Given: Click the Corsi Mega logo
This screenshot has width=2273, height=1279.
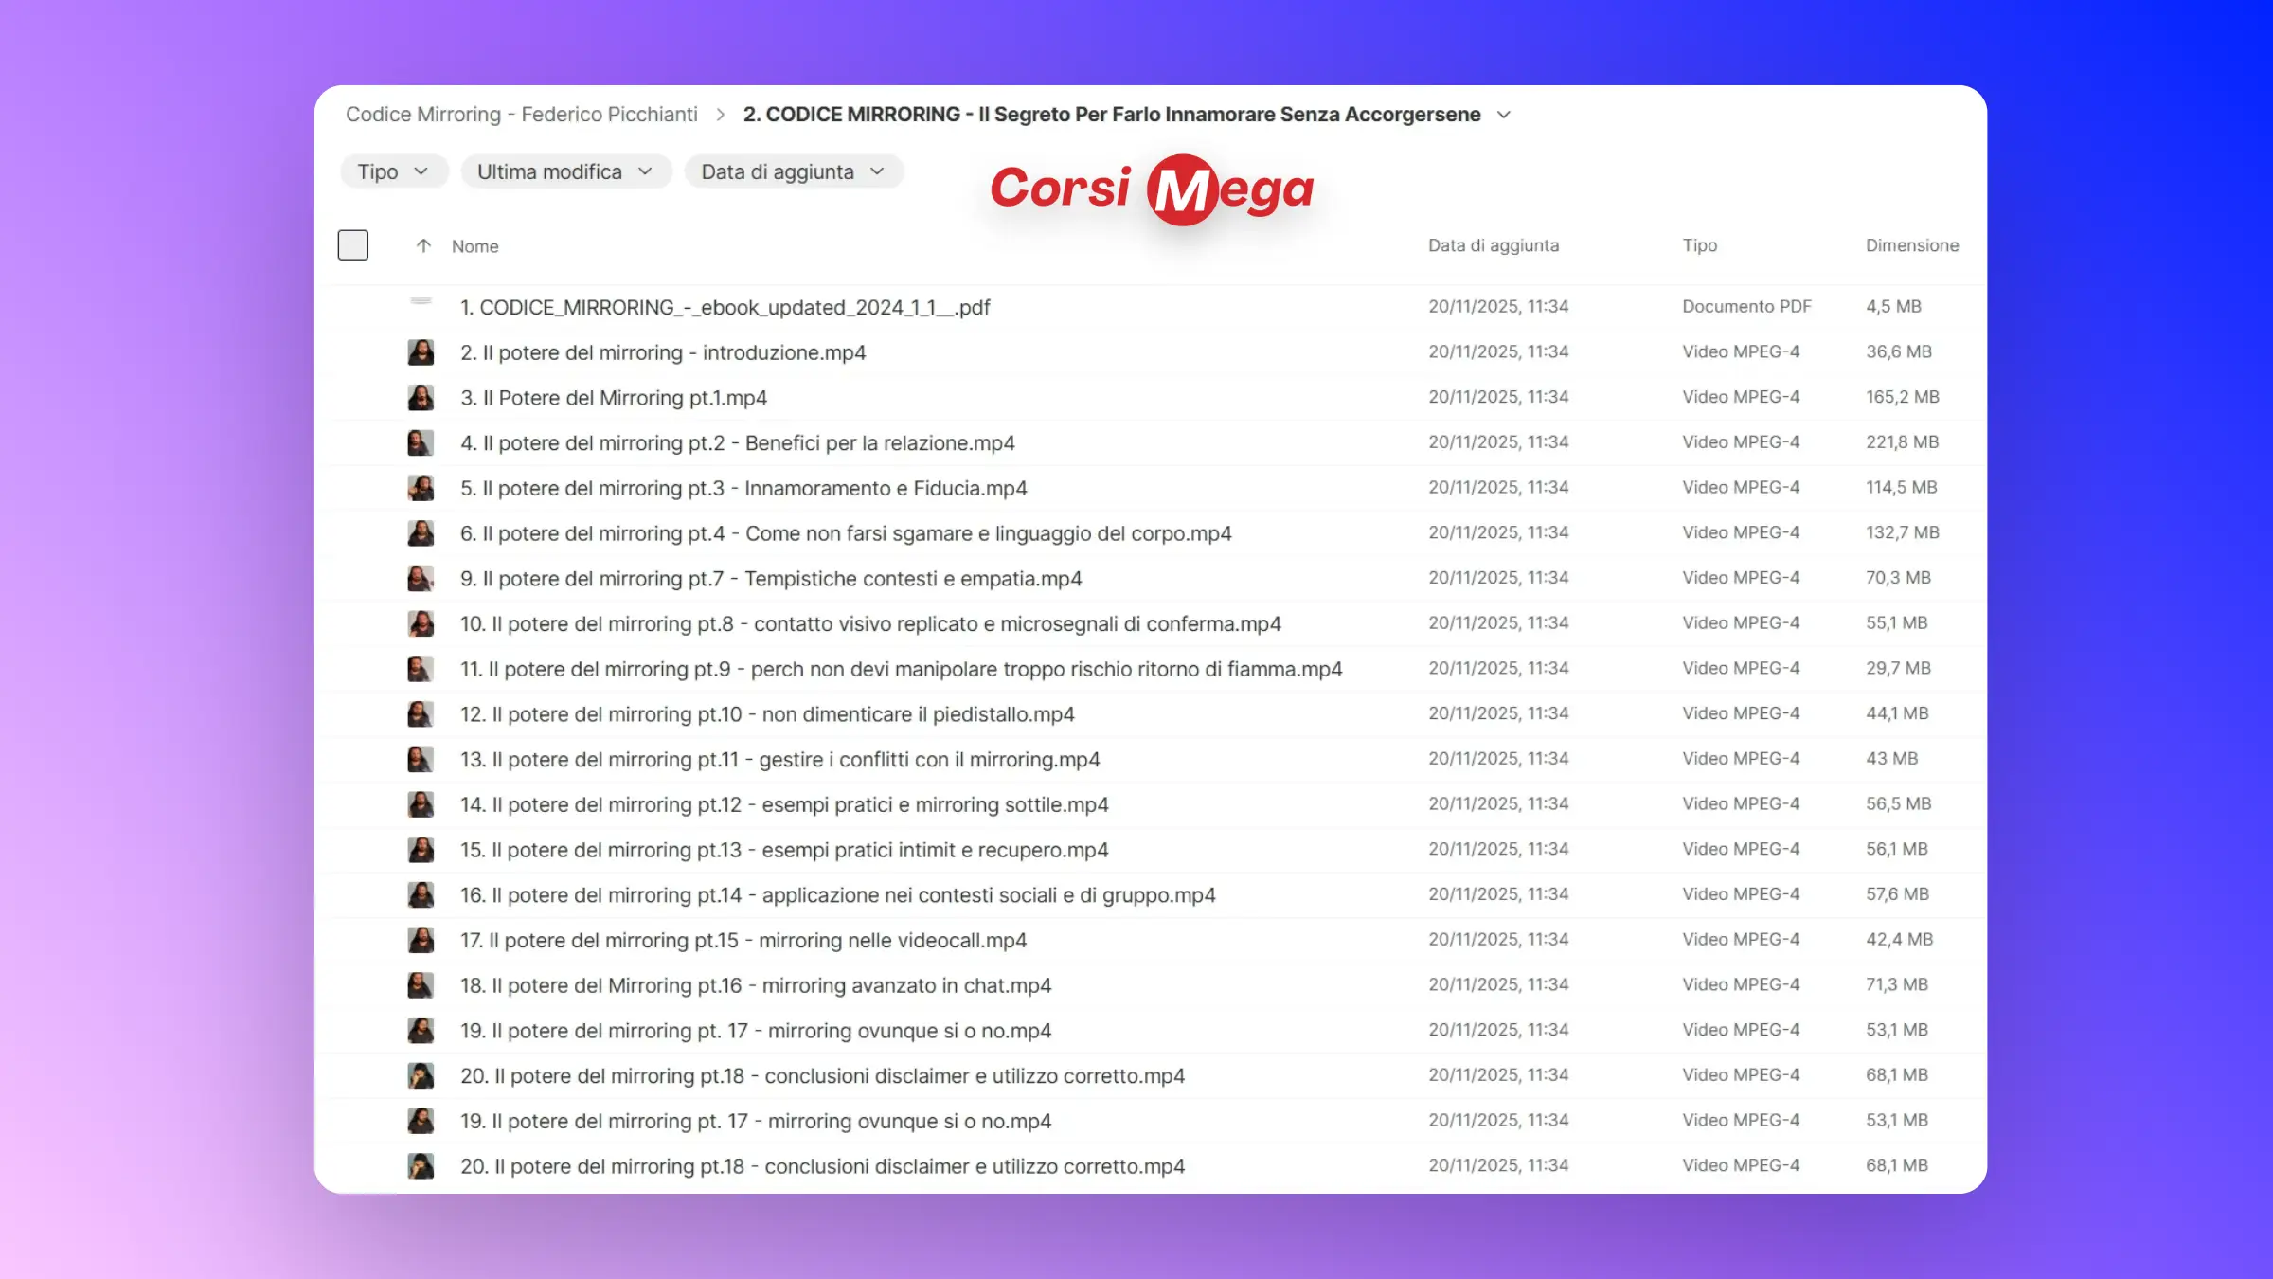Looking at the screenshot, I should click(x=1152, y=189).
